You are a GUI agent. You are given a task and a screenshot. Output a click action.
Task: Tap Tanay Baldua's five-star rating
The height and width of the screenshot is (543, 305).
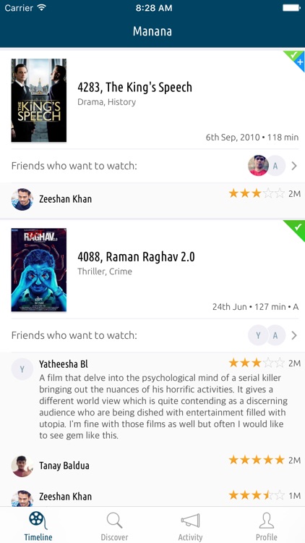point(257,460)
